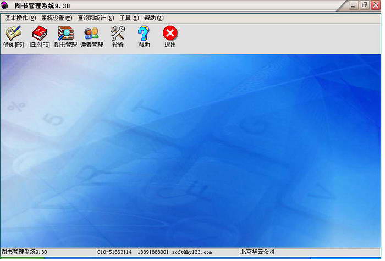This screenshot has width=385, height=261.
Task: Open the 借阅[F5] borrow tool
Action: point(14,37)
